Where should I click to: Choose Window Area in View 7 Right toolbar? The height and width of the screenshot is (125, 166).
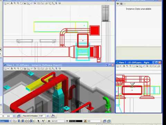coord(134,66)
